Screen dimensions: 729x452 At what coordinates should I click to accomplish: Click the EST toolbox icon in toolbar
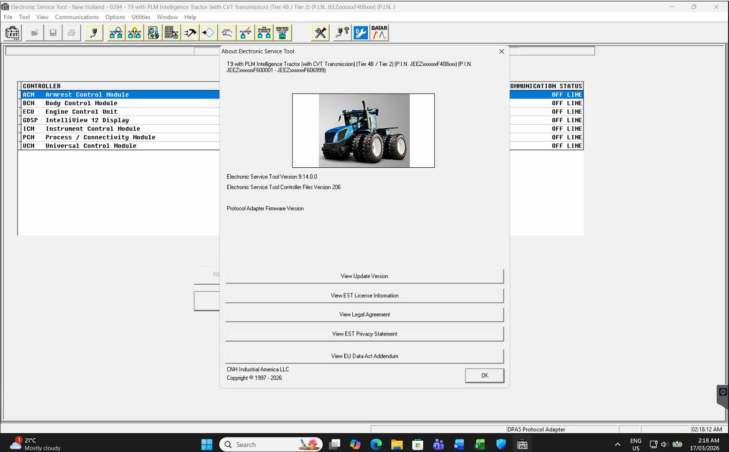click(13, 33)
